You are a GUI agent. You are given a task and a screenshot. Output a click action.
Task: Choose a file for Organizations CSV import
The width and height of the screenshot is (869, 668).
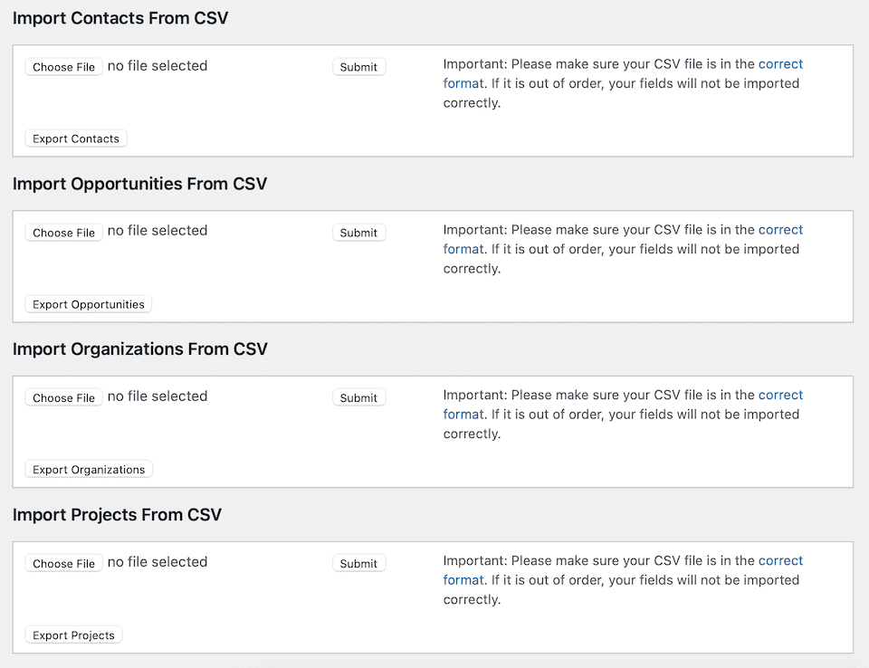pyautogui.click(x=63, y=397)
